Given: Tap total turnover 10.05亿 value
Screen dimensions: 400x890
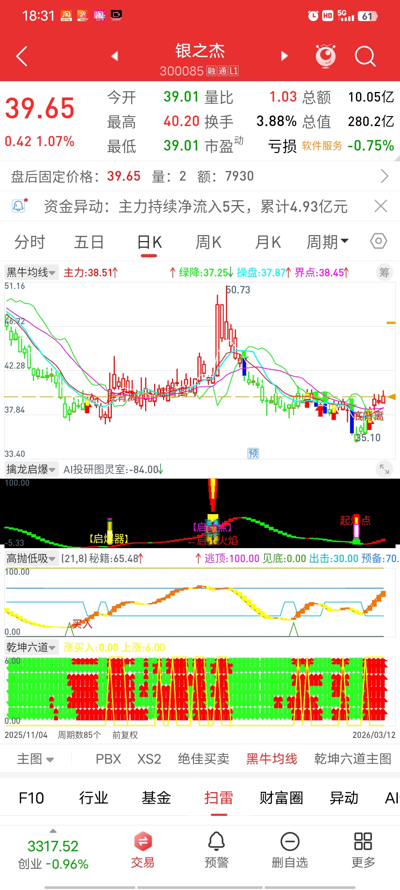Looking at the screenshot, I should click(x=371, y=97).
